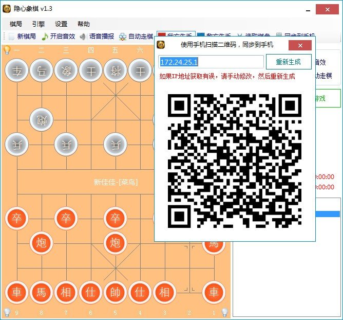Click the gray speaker icon
Image resolution: width=343 pixels, height=320 pixels.
point(83,37)
